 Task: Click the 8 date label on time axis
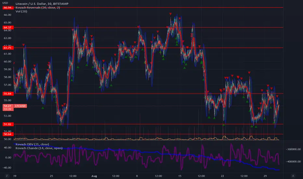137,176
